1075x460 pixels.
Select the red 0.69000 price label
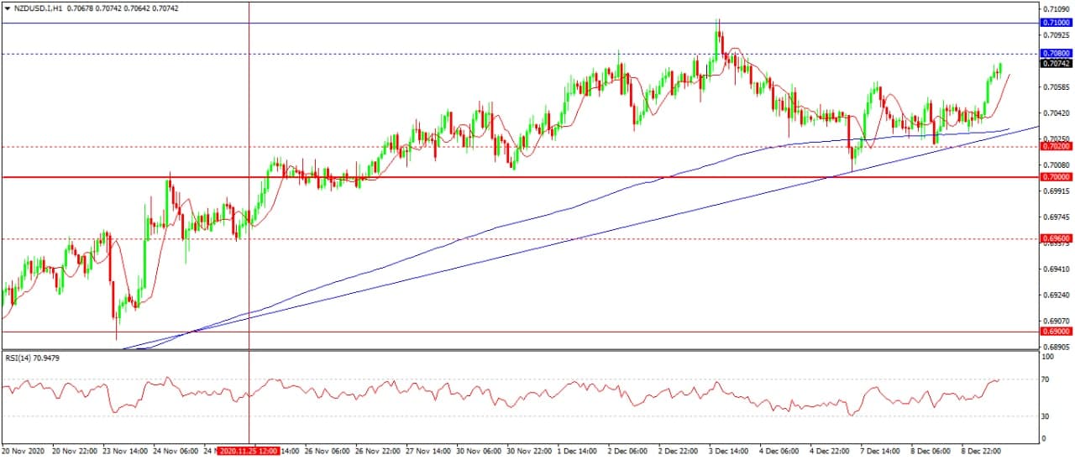pos(1054,331)
